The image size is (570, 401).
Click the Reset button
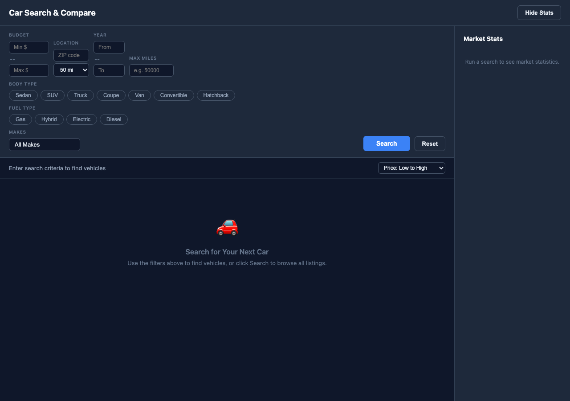pos(429,143)
